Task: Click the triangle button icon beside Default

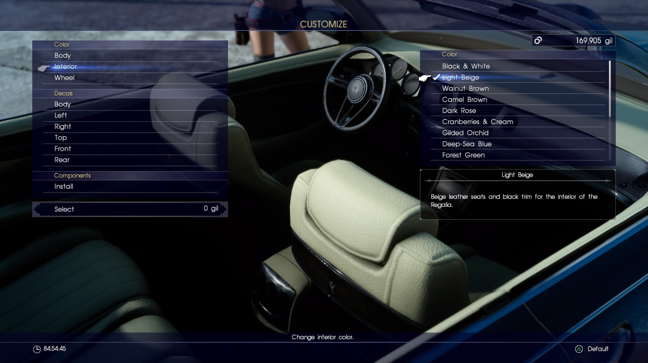Action: point(579,349)
